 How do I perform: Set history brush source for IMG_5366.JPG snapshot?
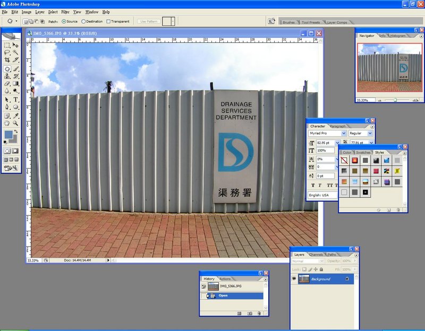203,286
